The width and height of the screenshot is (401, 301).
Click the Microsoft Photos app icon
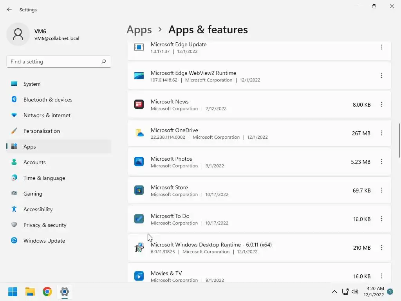point(139,162)
